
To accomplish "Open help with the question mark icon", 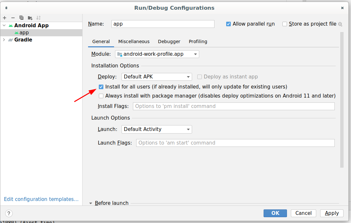I will pos(9,213).
